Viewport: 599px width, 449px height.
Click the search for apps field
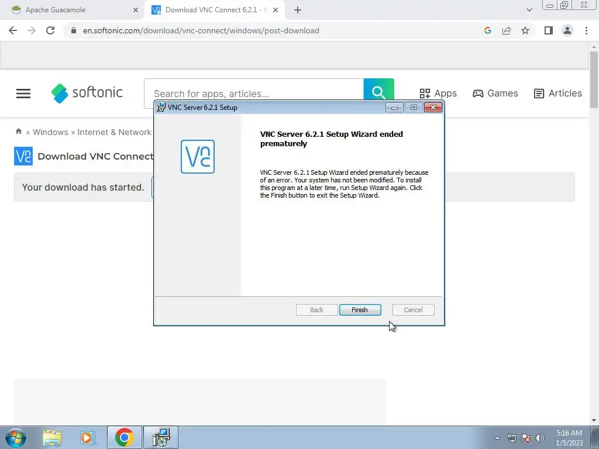coord(254,94)
